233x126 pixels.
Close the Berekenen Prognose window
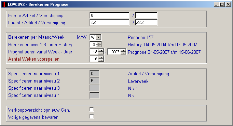coord(228,4)
